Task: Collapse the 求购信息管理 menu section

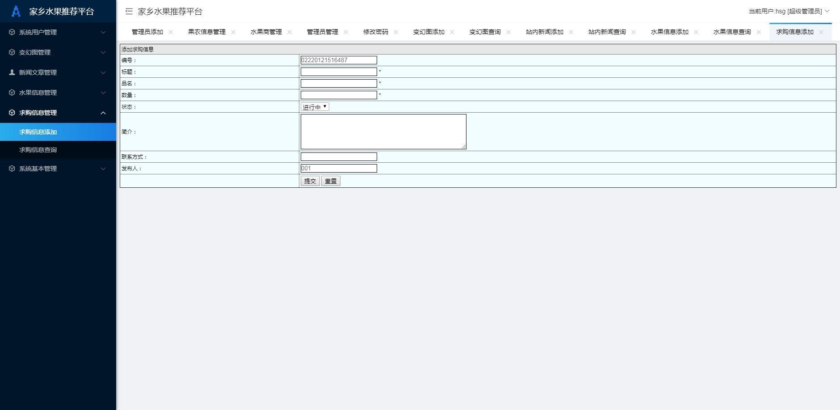Action: (x=104, y=113)
